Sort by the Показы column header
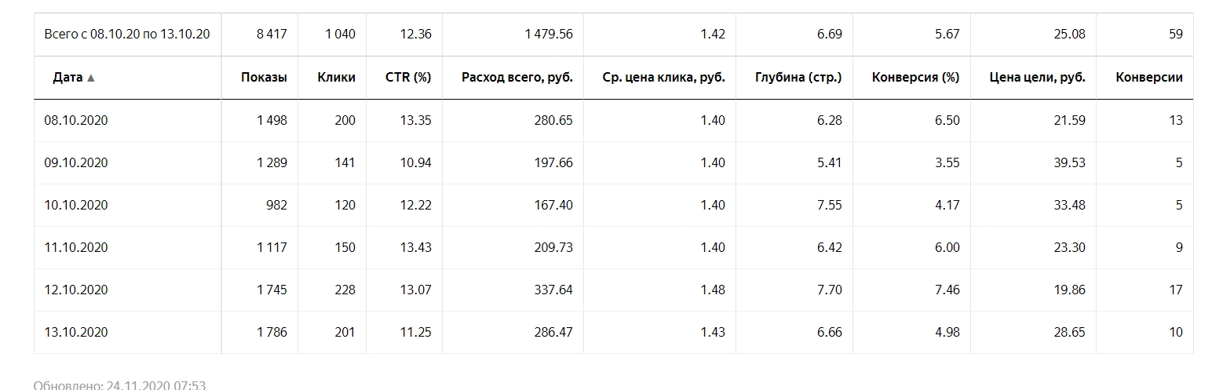Screen dimensions: 1223x390 [x=264, y=78]
